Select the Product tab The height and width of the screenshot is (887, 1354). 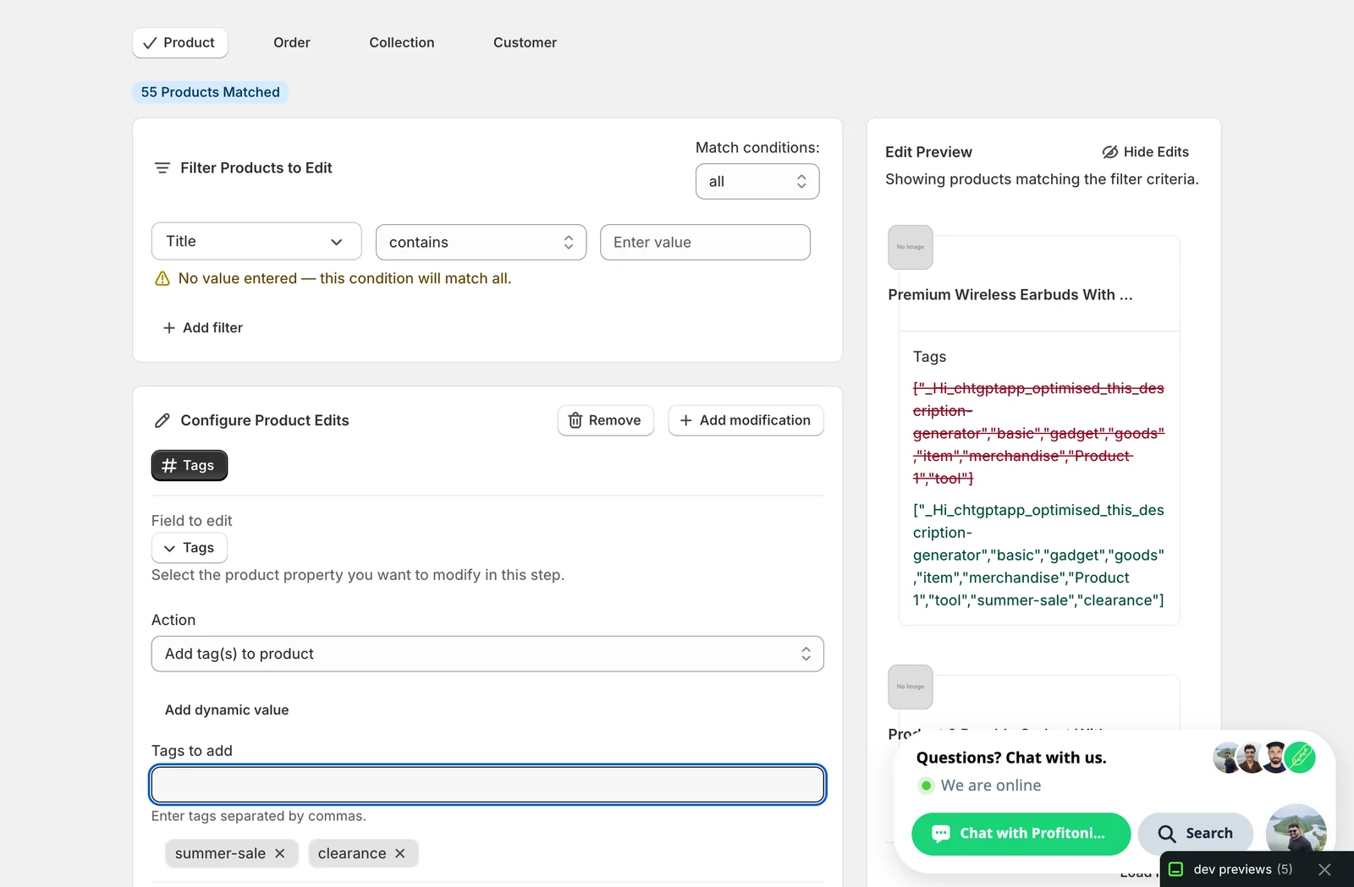(x=179, y=42)
